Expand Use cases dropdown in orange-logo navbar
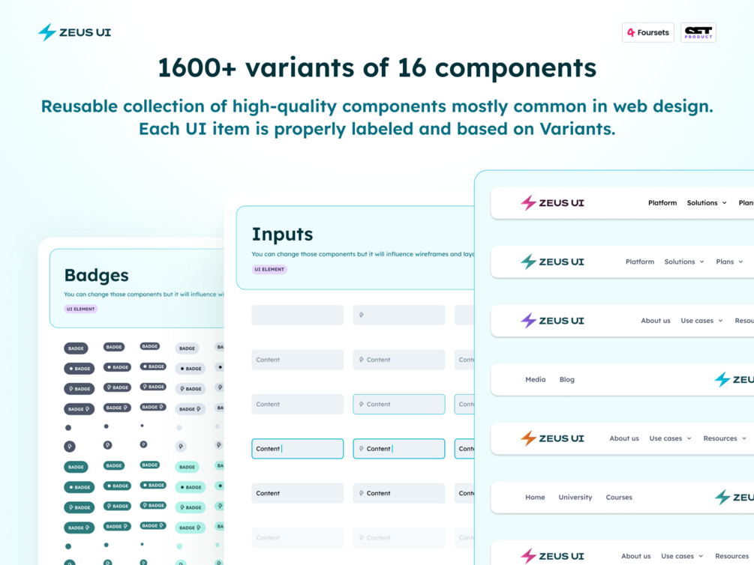 (670, 438)
